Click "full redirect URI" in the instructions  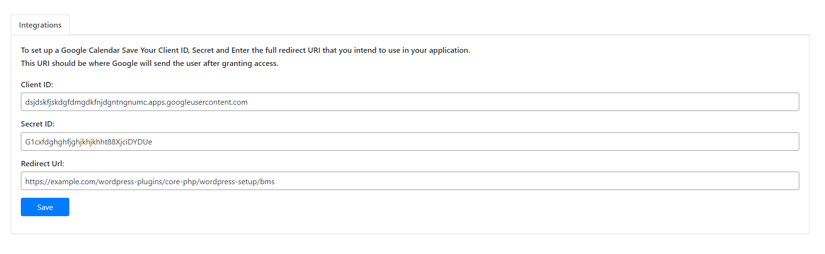tap(292, 50)
